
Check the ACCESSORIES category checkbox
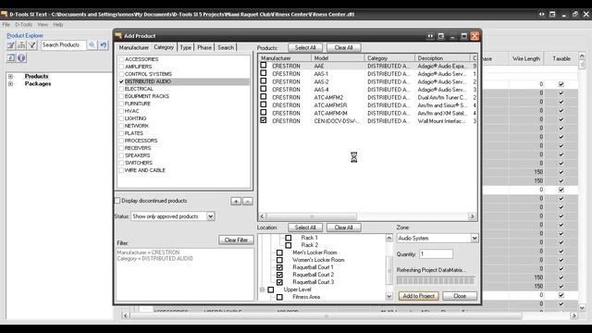[x=121, y=59]
